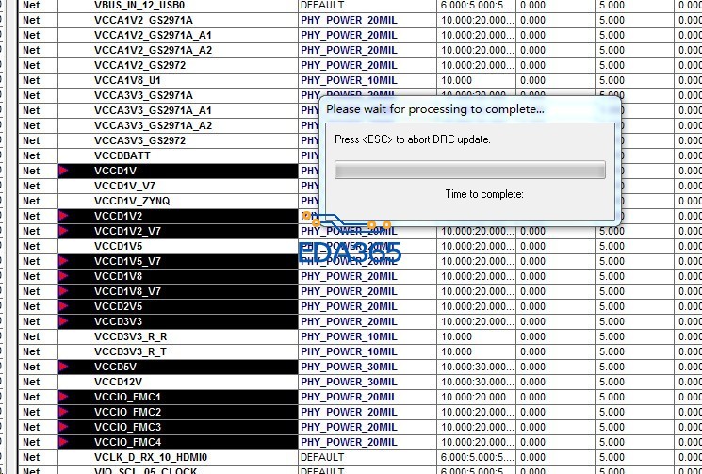Viewport: 702px width, 474px height.
Task: Click the DRC update progress bar
Action: [x=469, y=170]
